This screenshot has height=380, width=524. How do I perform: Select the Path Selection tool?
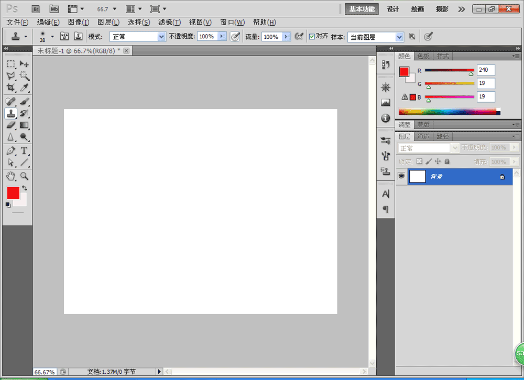click(x=10, y=163)
